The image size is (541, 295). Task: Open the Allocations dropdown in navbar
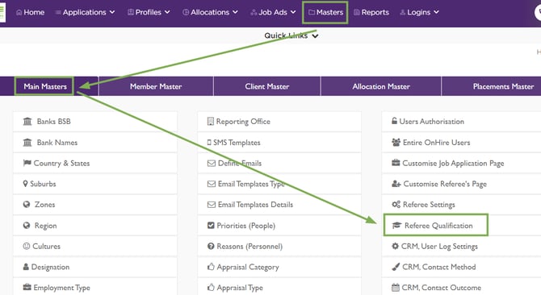[210, 12]
